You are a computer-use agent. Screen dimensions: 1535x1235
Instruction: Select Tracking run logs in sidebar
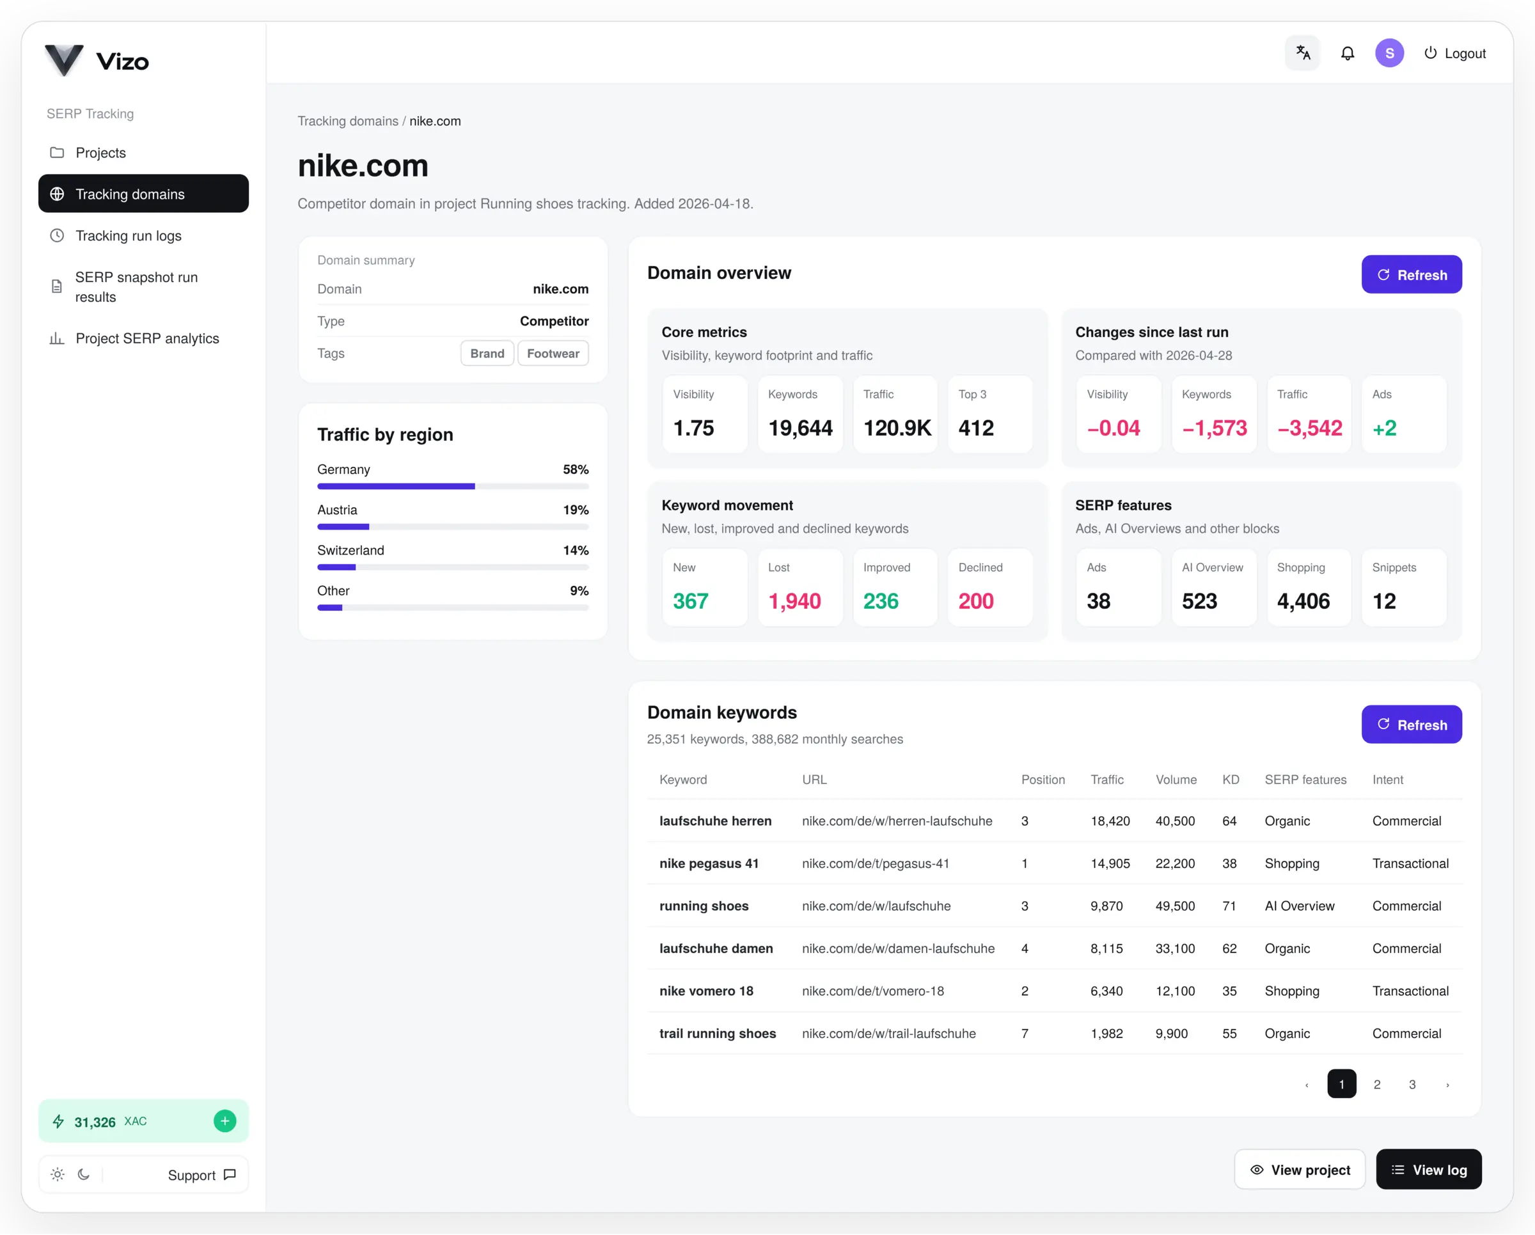coord(143,235)
